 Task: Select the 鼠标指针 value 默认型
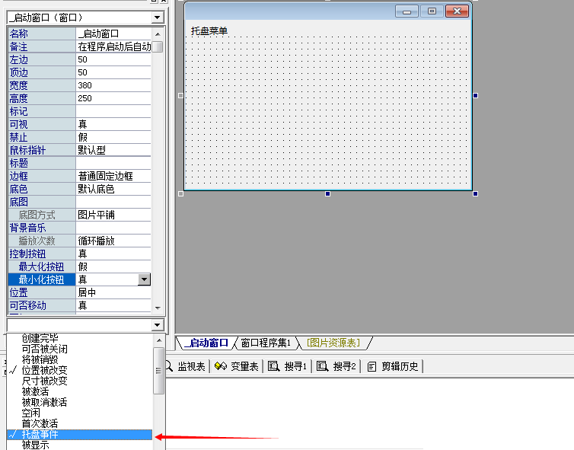click(113, 150)
